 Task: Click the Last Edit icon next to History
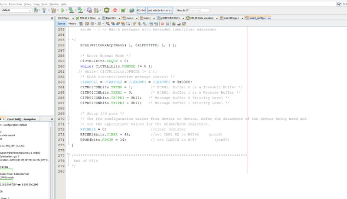81,24
